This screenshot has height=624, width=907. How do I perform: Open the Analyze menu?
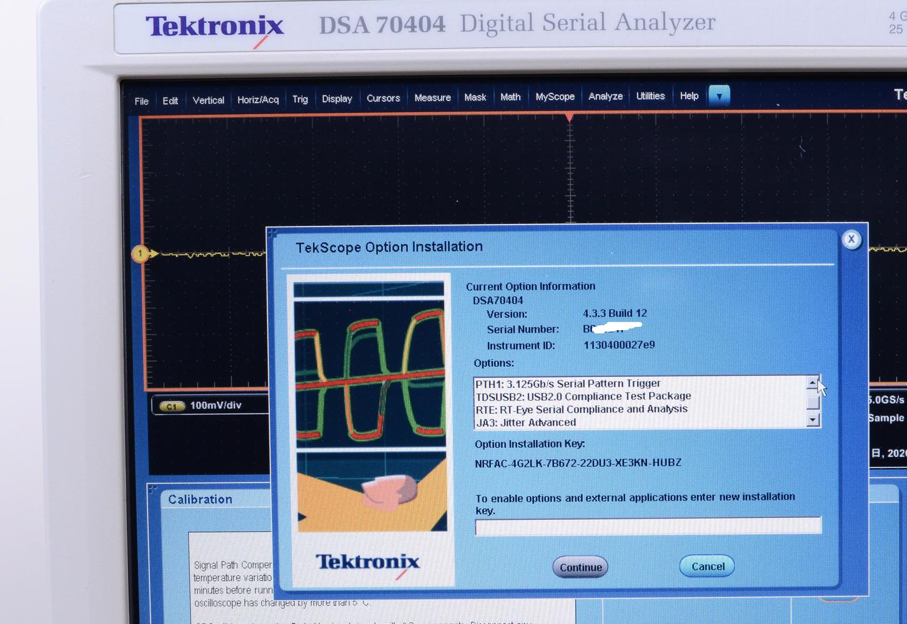[605, 96]
